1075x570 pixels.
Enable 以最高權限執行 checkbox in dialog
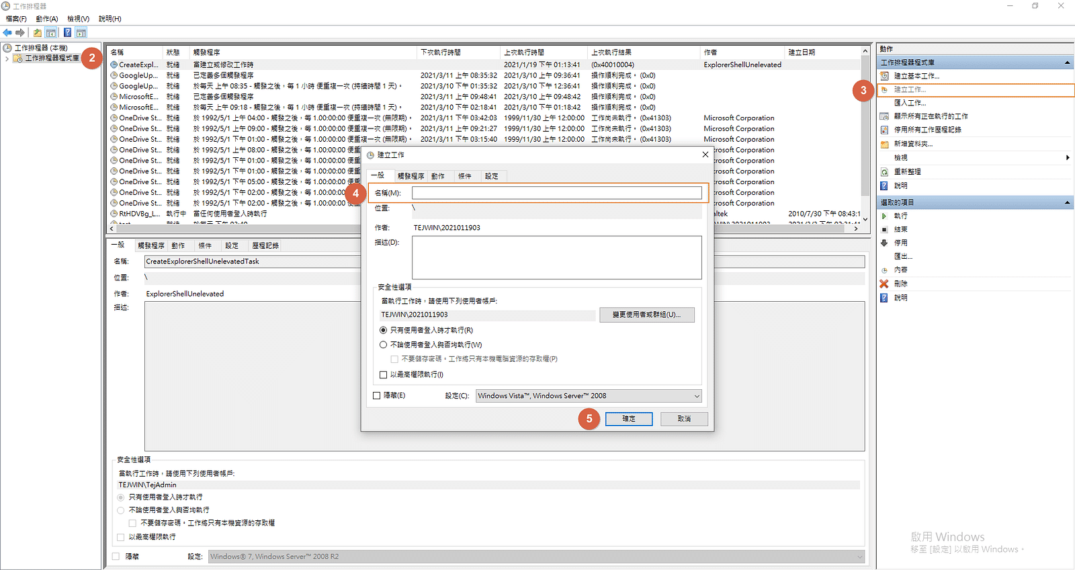click(384, 374)
